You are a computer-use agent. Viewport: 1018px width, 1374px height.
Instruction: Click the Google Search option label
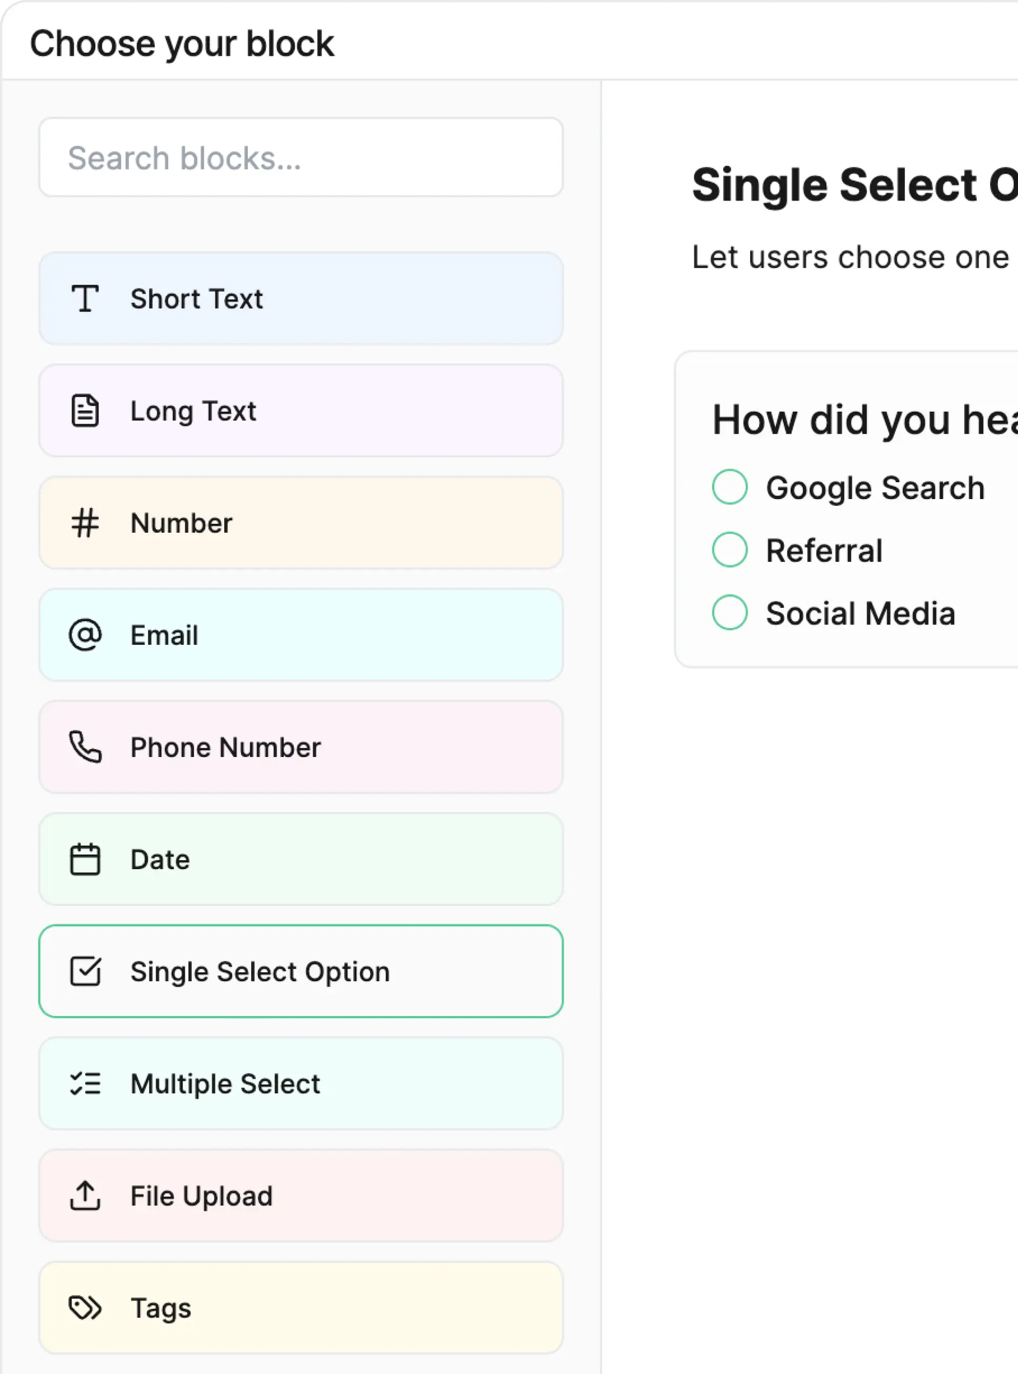point(875,489)
